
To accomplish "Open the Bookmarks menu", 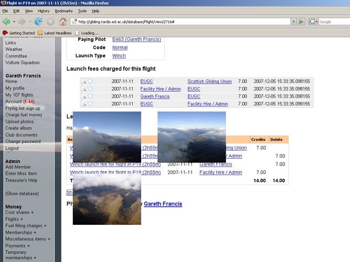I will click(63, 10).
